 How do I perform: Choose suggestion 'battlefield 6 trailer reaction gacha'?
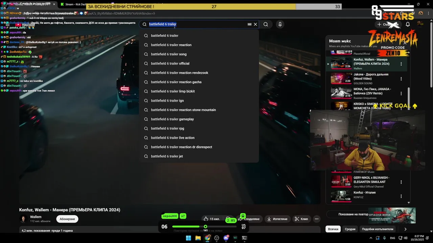(x=199, y=82)
